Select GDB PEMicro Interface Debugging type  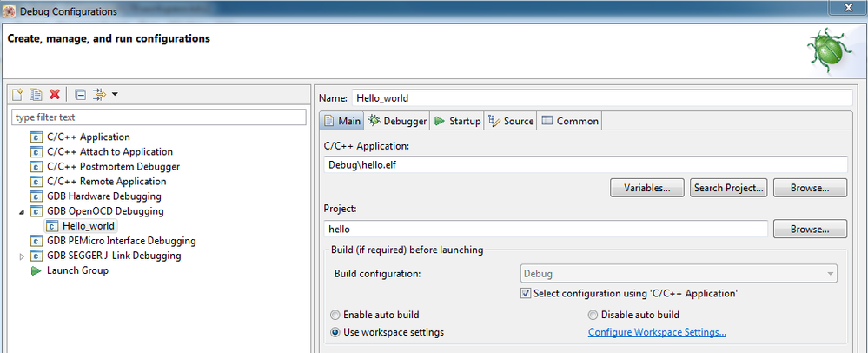pos(122,241)
